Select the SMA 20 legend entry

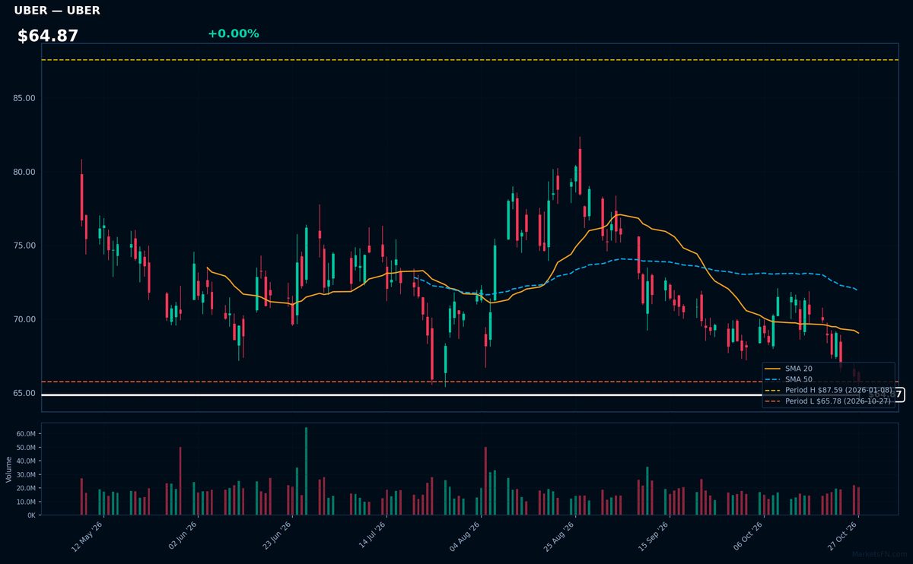788,369
